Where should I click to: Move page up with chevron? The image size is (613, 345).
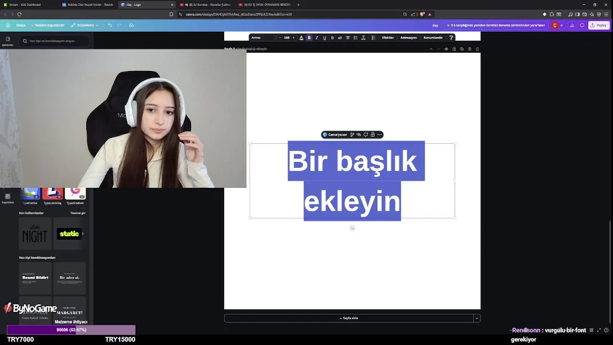click(431, 49)
